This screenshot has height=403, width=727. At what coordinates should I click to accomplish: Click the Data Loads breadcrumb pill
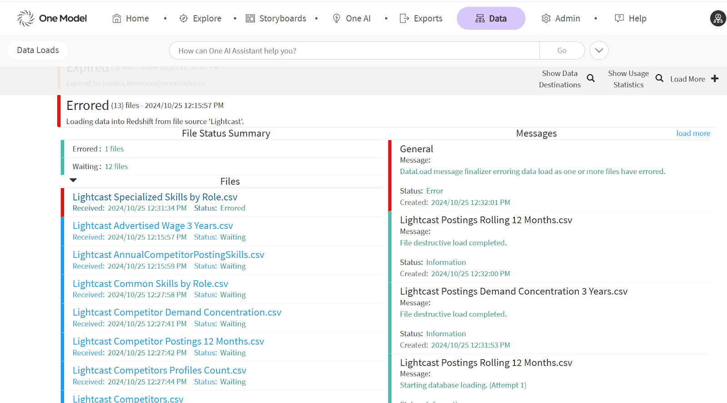click(38, 50)
